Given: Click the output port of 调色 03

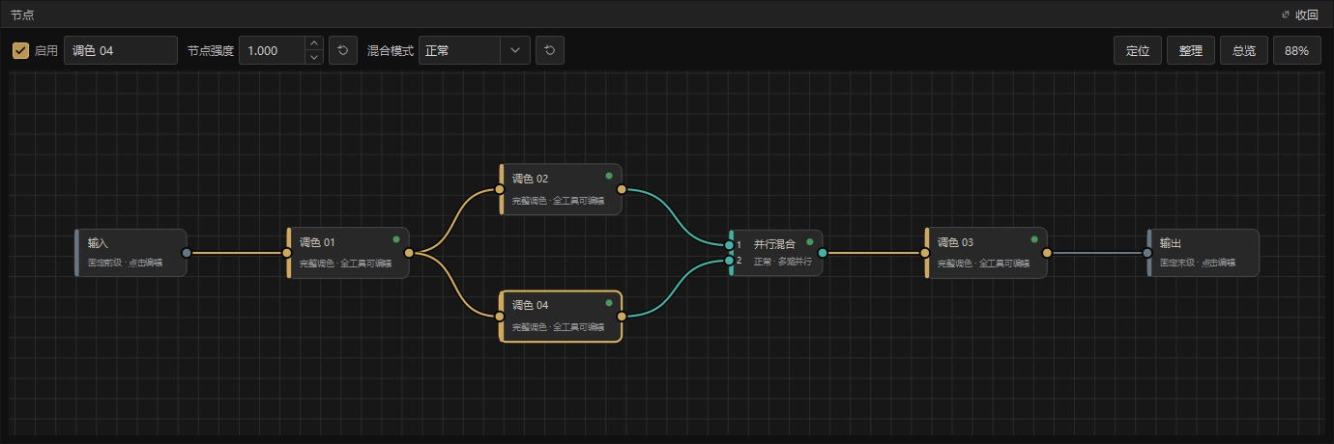Looking at the screenshot, I should 1047,253.
